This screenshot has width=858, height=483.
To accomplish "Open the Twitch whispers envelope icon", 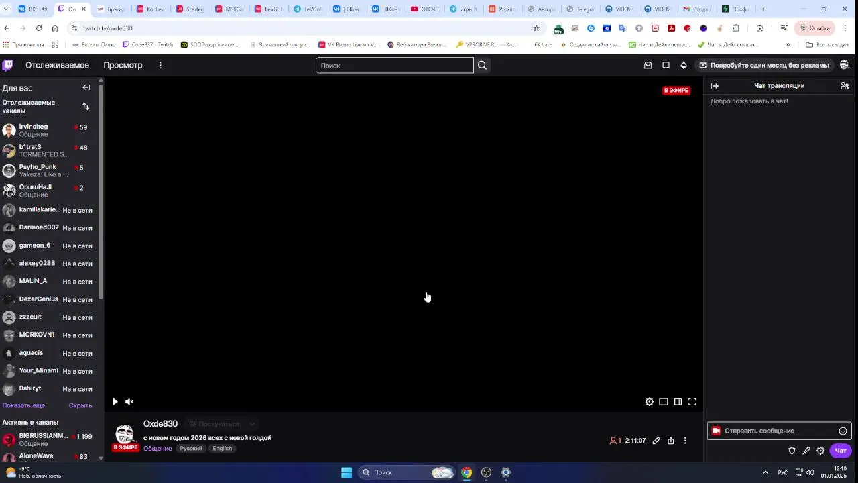I will pos(648,65).
